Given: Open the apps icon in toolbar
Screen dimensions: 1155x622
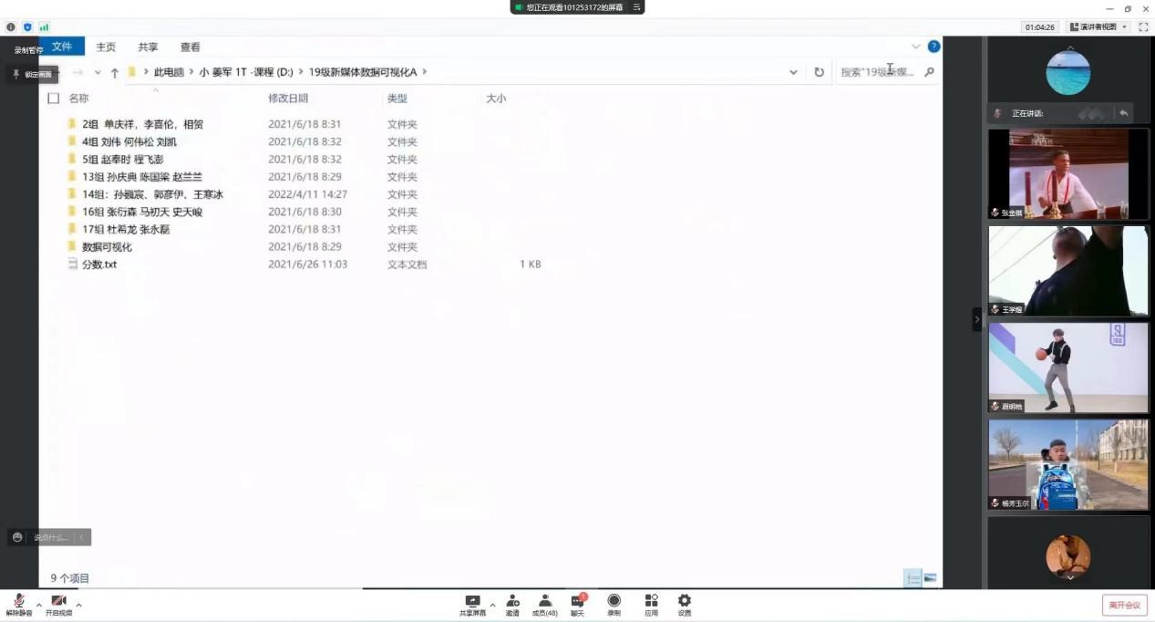Looking at the screenshot, I should point(651,605).
